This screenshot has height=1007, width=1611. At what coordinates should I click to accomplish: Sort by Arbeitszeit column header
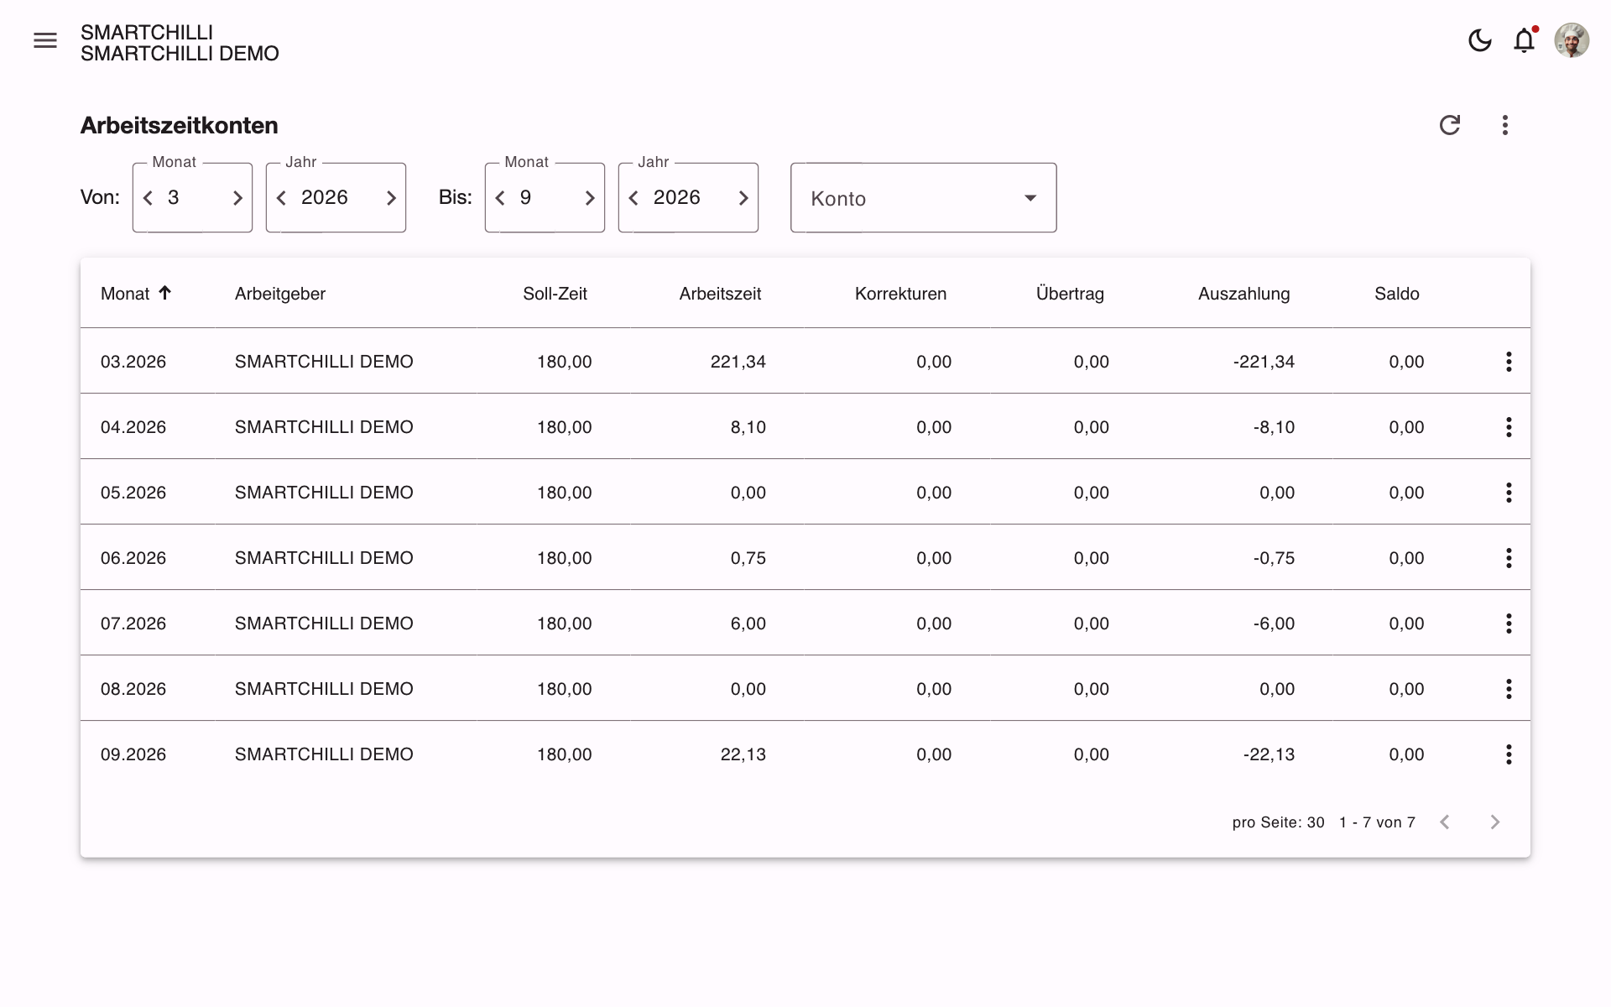720,294
